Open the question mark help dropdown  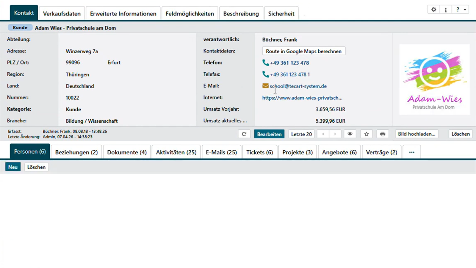(x=461, y=10)
